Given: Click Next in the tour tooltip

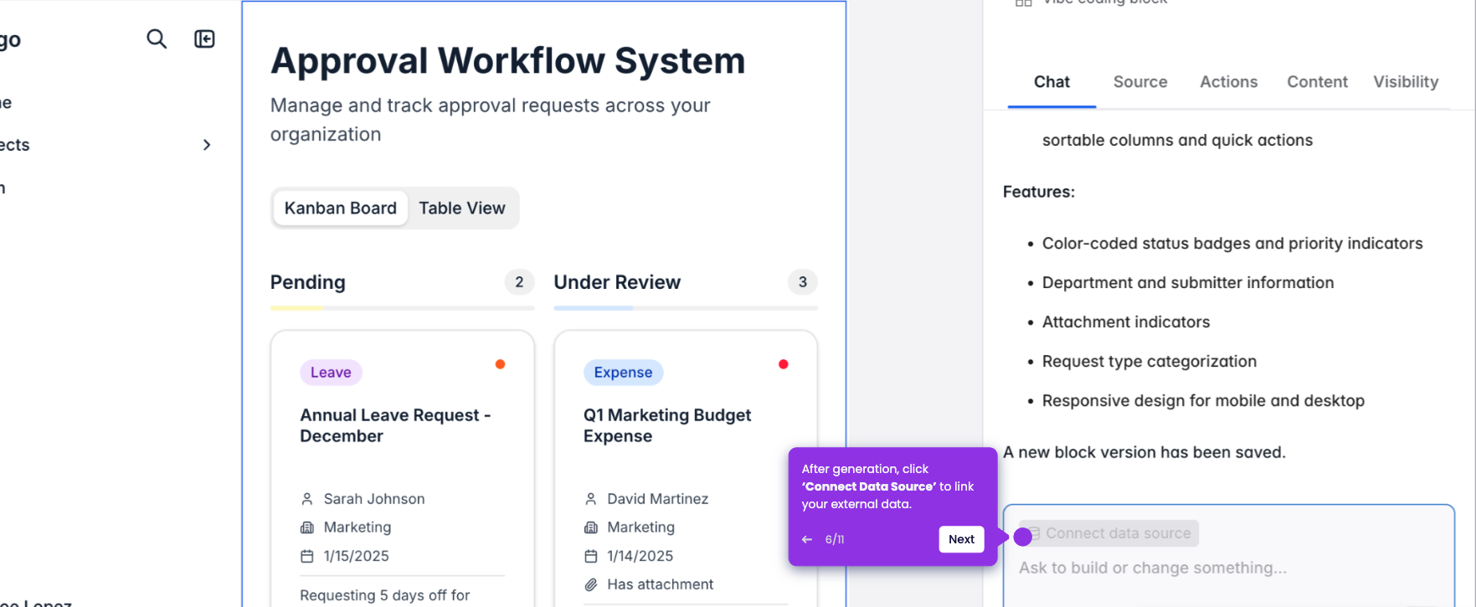Looking at the screenshot, I should tap(961, 539).
